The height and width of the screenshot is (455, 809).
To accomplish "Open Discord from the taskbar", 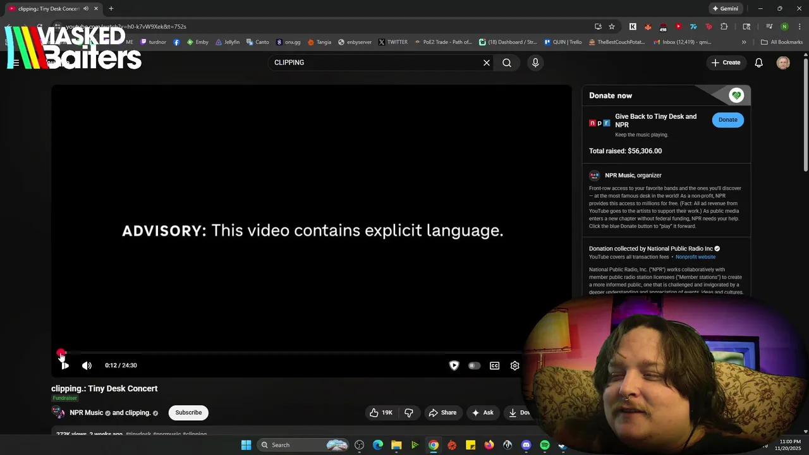I will pyautogui.click(x=526, y=445).
